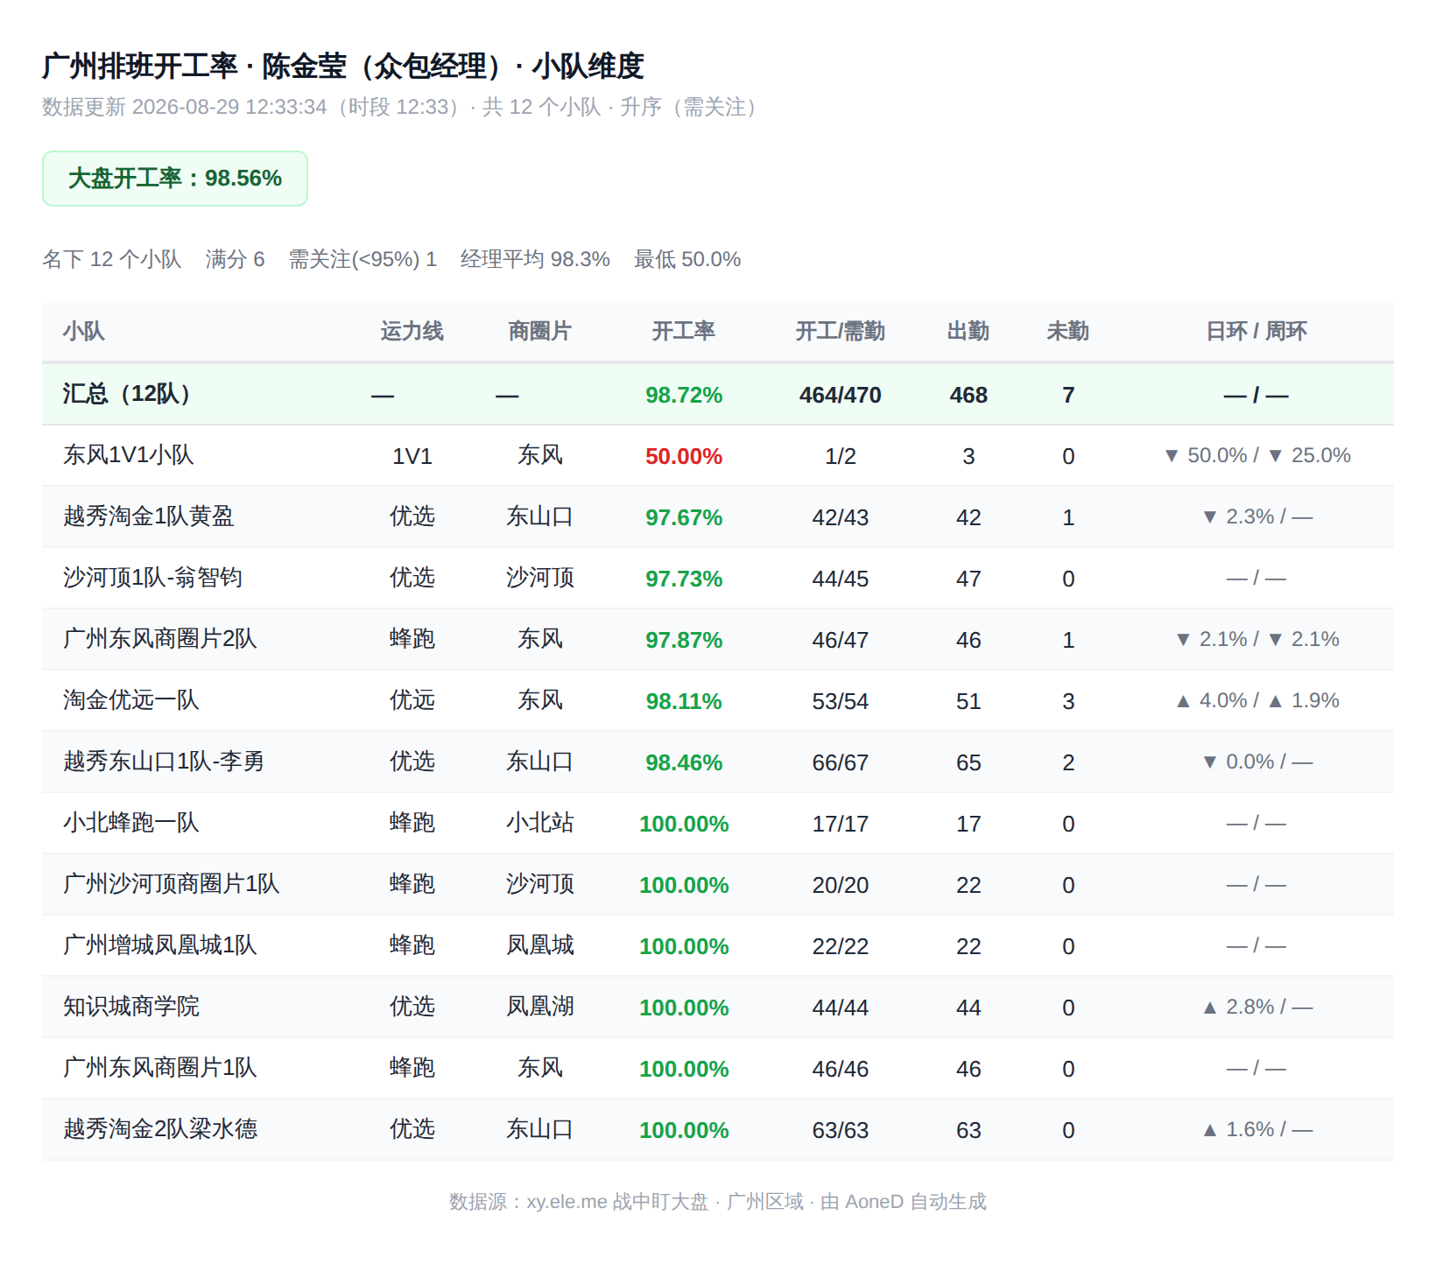Click the 开工/需勤 column header
This screenshot has width=1436, height=1264.
[840, 331]
